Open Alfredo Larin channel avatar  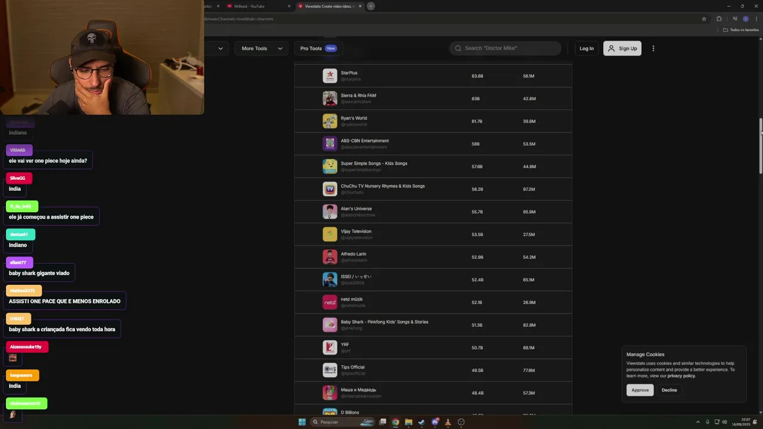pyautogui.click(x=330, y=257)
